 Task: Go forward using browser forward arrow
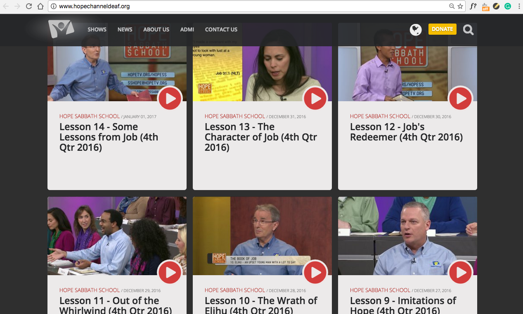(17, 6)
